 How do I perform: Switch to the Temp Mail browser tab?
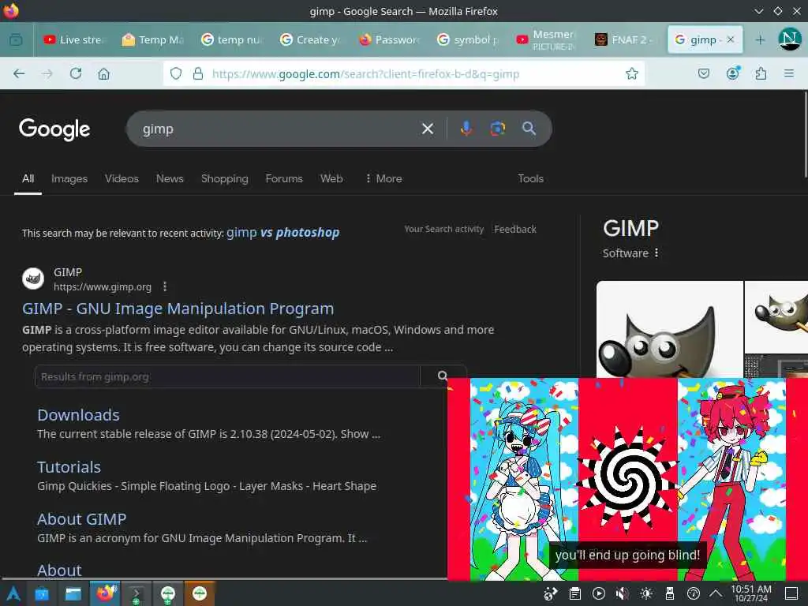click(x=153, y=39)
